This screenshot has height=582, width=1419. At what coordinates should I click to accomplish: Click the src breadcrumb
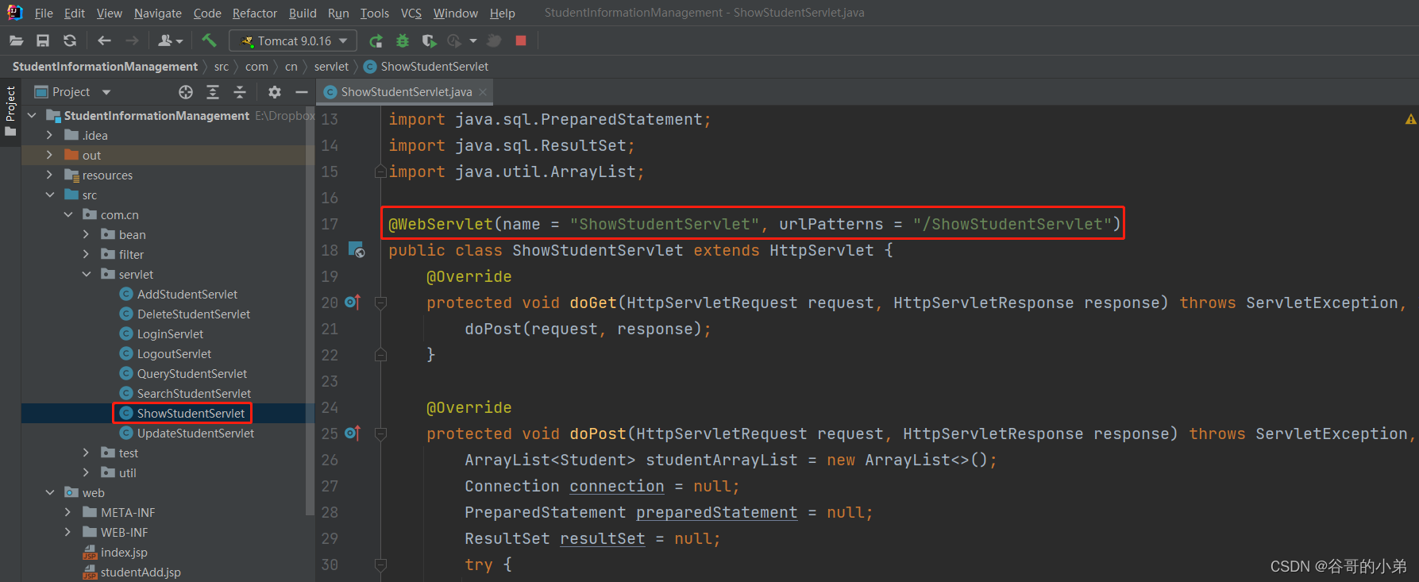point(222,67)
